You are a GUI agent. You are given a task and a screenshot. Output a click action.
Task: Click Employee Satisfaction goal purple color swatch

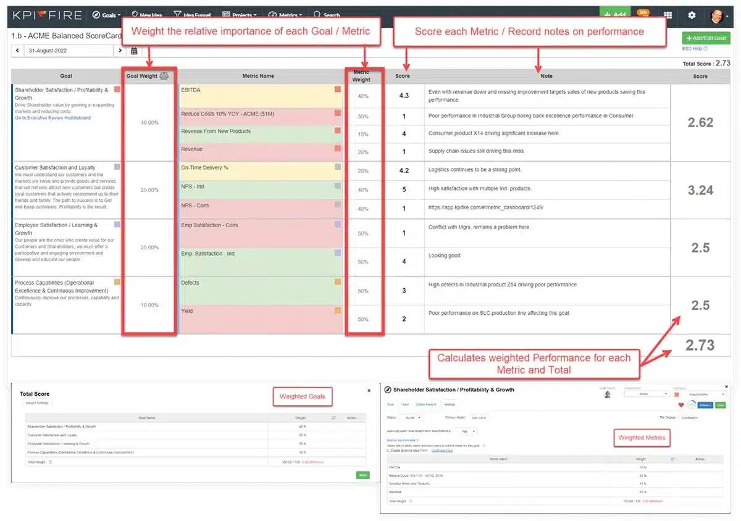pyautogui.click(x=117, y=225)
